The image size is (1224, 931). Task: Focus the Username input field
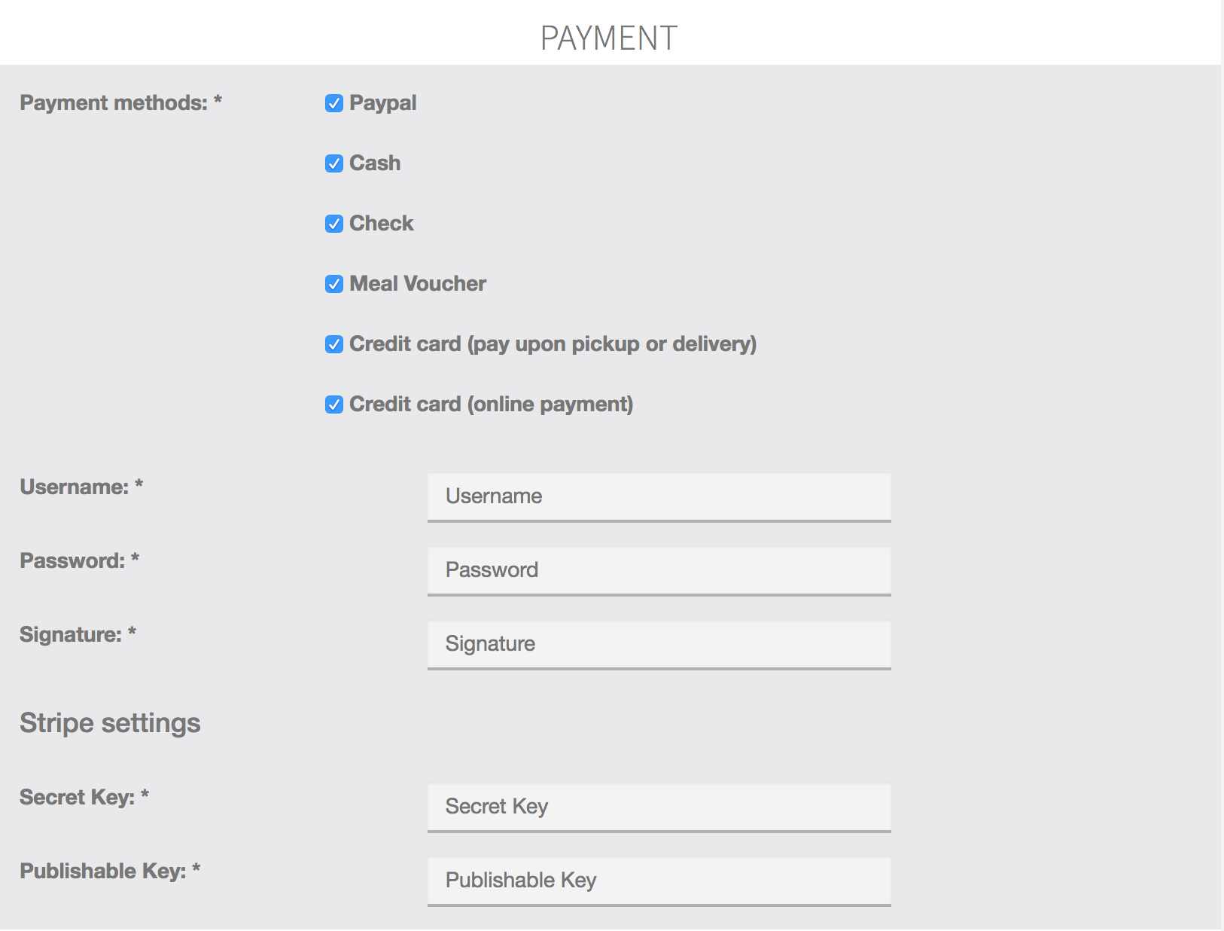click(659, 496)
